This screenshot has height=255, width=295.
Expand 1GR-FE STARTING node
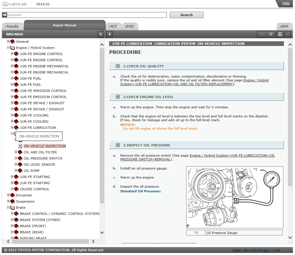12,177
